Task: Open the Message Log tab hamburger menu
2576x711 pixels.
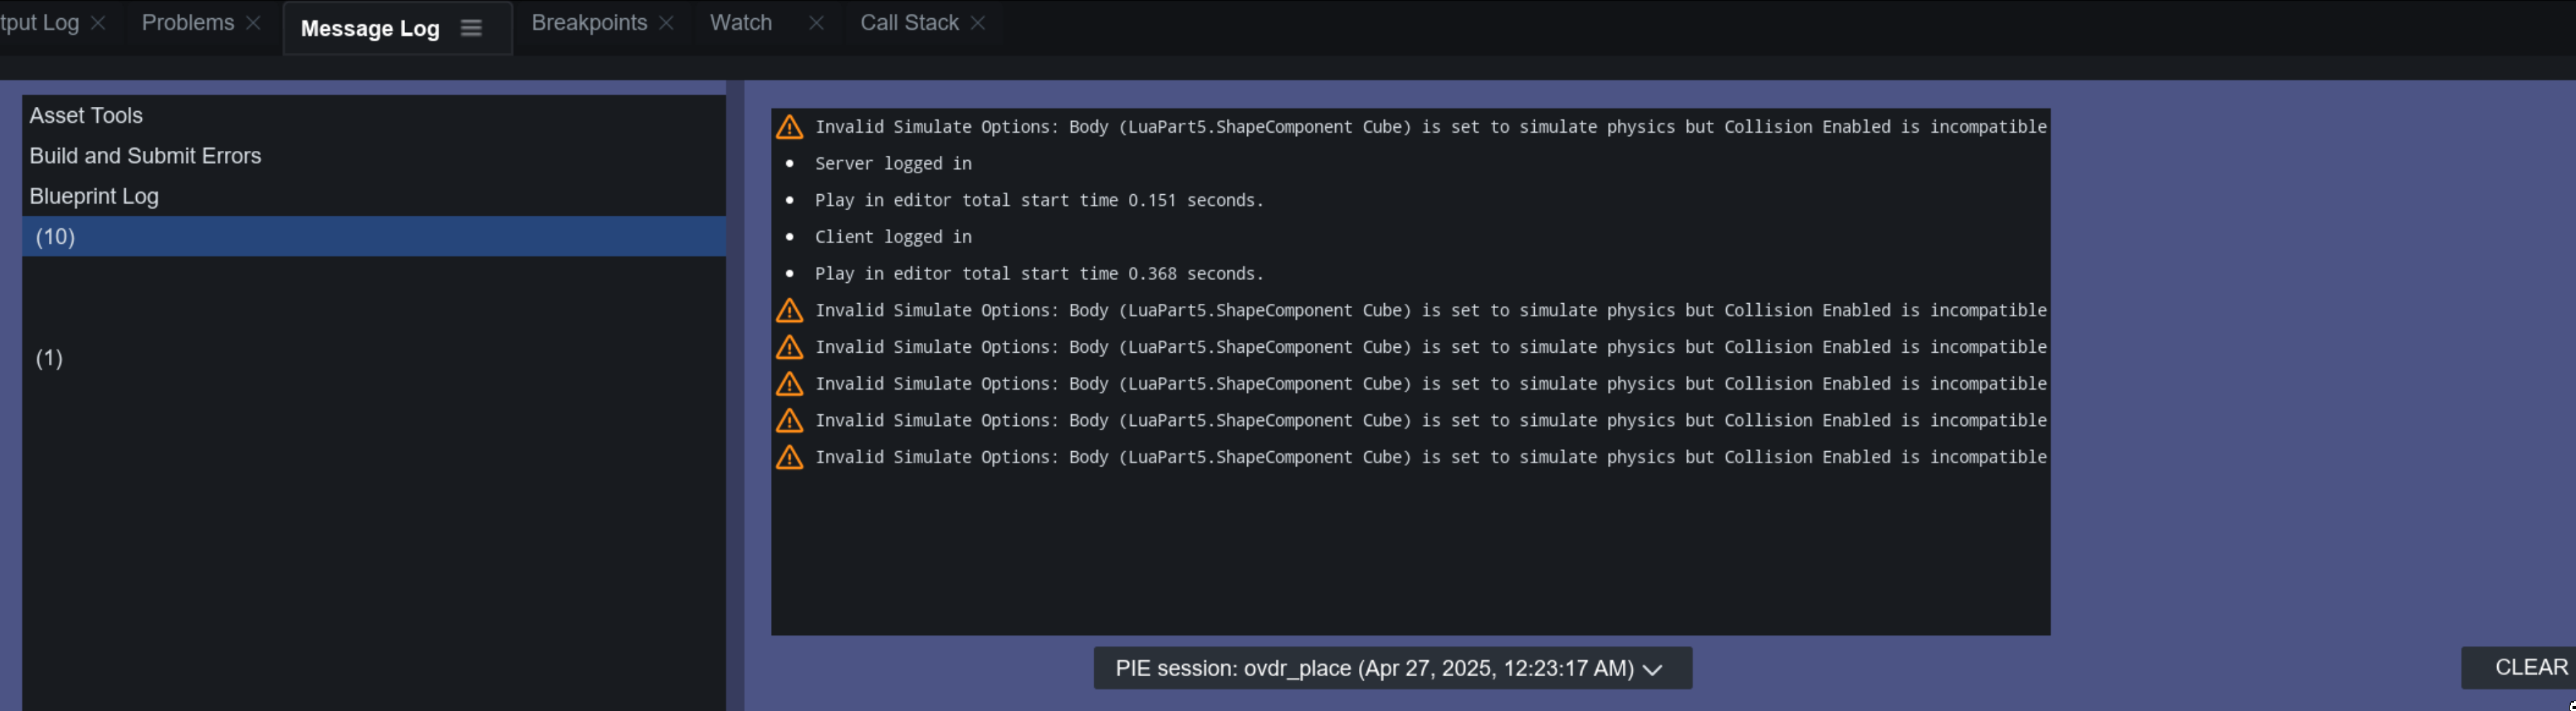Action: tap(471, 29)
